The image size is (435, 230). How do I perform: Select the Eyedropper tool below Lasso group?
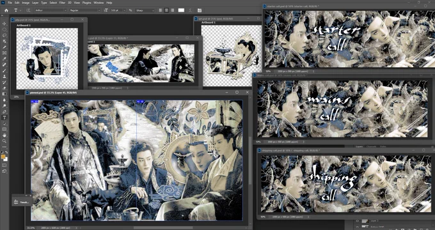pyautogui.click(x=4, y=59)
